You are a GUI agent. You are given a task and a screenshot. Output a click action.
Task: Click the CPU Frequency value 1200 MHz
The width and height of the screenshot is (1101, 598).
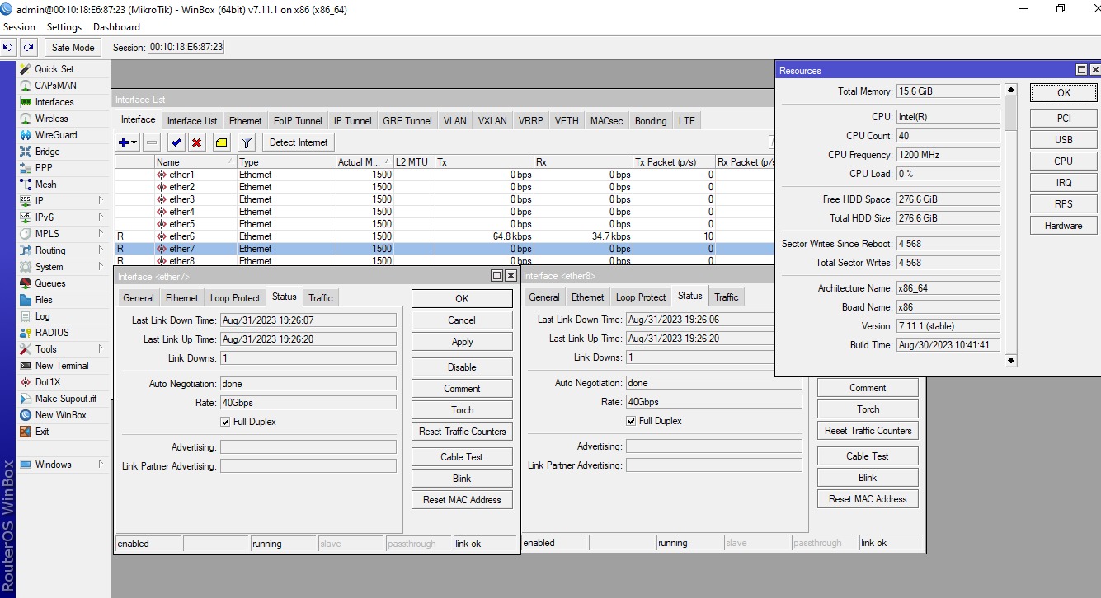(x=948, y=155)
